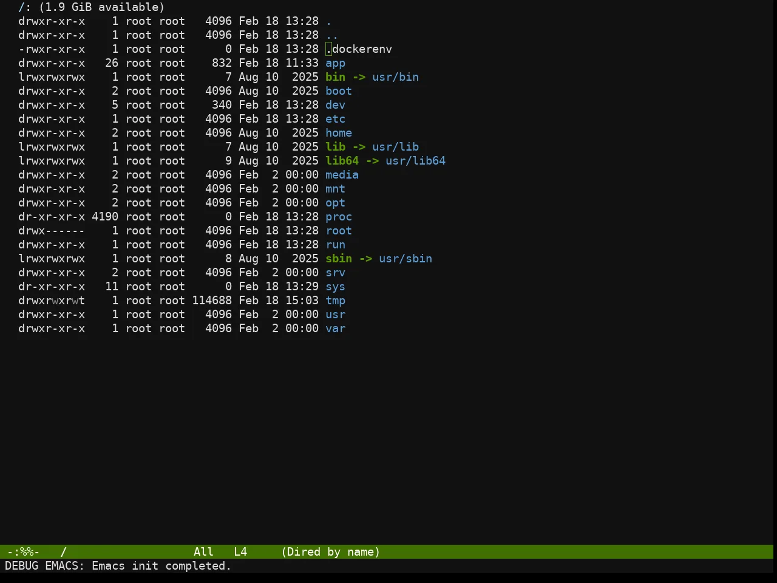Click the 'All' position indicator in mode line
The height and width of the screenshot is (583, 777).
(x=203, y=552)
